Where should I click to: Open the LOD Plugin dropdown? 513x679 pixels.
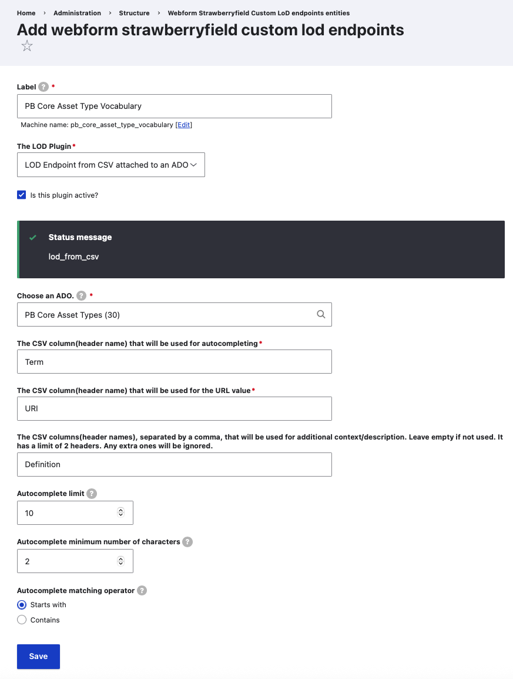pyautogui.click(x=111, y=165)
